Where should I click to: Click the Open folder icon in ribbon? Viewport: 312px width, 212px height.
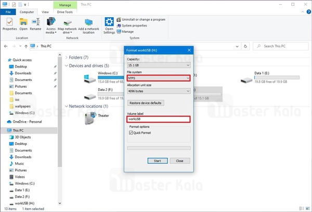click(x=23, y=24)
